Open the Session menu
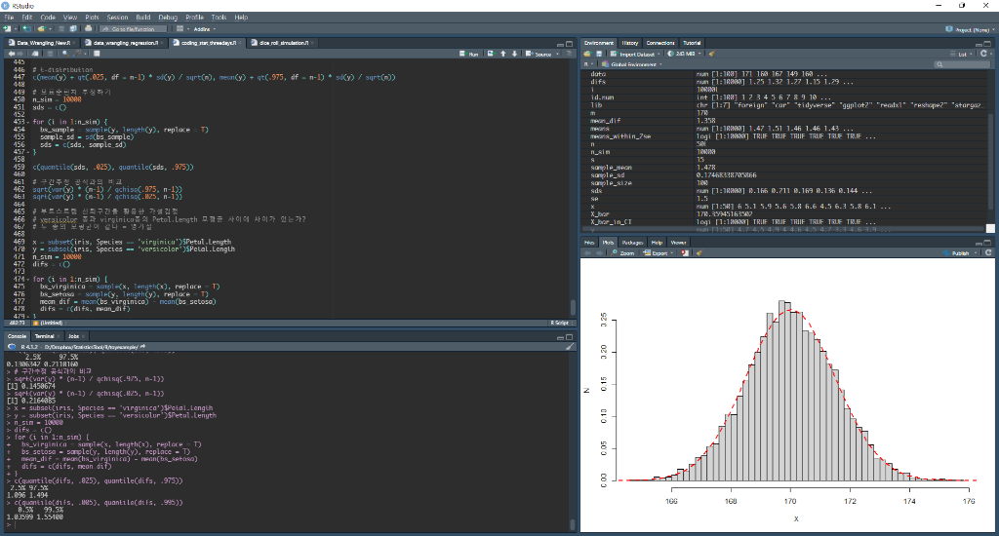999x536 pixels. (x=117, y=18)
